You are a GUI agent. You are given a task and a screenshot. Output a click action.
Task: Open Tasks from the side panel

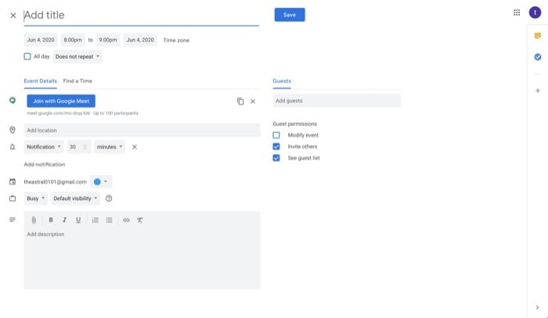coord(538,57)
